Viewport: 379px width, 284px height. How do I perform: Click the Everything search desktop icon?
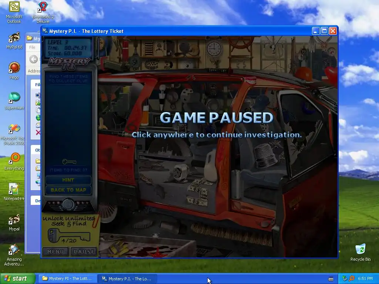tap(14, 161)
